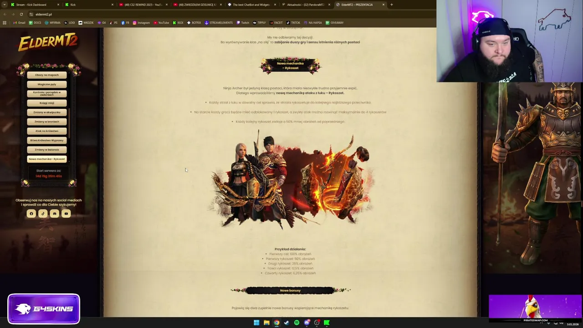Click 'Pierwszy cel: 100% obrażeń' line
Viewport: 583px width, 328px height.
290,254
